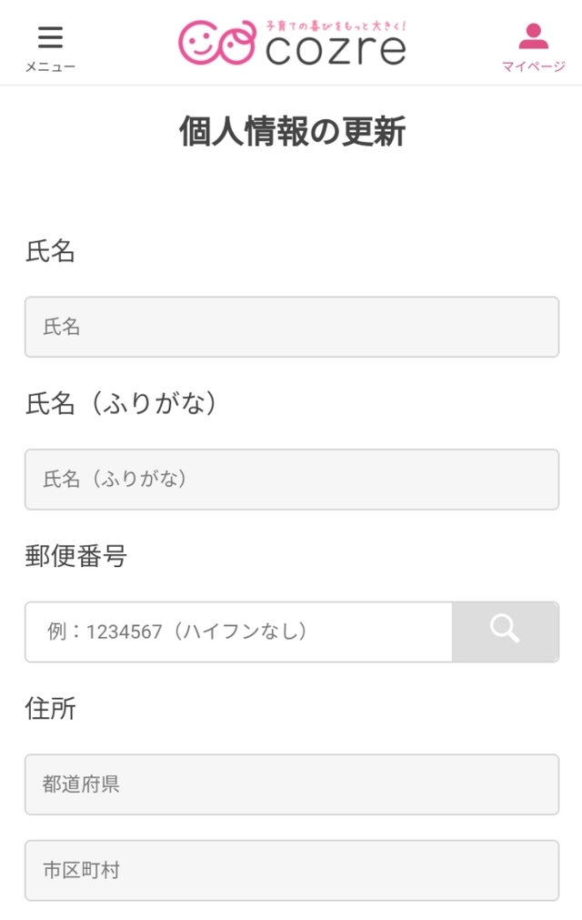This screenshot has height=920, width=582.
Task: Click the 郵便番号 field label
Action: pyautogui.click(x=75, y=556)
